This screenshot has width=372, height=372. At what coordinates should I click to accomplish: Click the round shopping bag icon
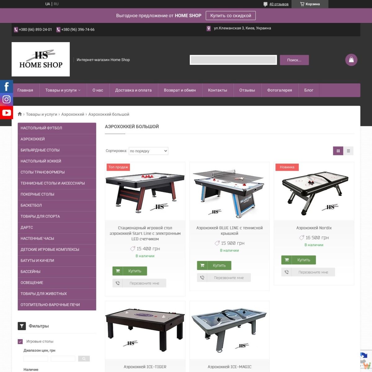(x=351, y=60)
